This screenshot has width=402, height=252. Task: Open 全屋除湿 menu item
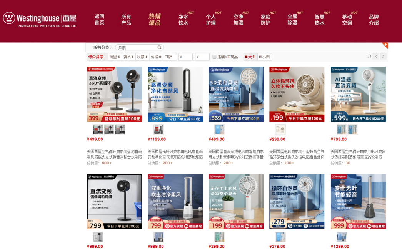coord(292,20)
